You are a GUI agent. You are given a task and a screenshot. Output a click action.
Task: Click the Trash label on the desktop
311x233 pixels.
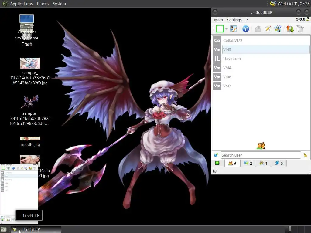tap(27, 44)
